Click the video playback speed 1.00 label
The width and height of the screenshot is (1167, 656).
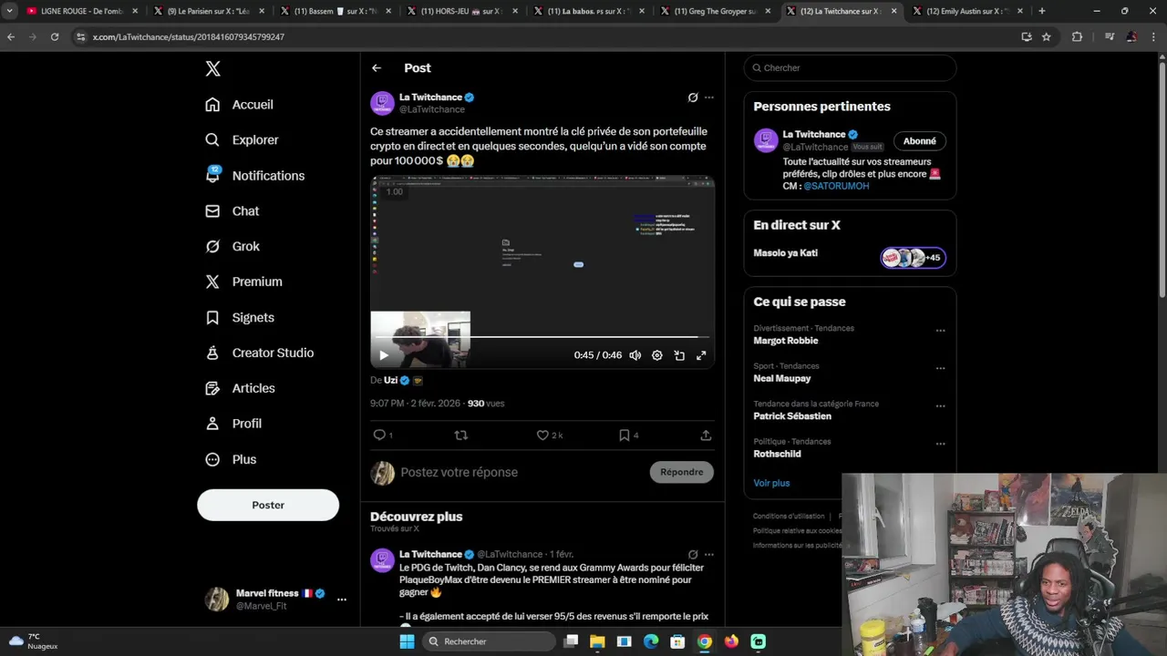tap(394, 192)
